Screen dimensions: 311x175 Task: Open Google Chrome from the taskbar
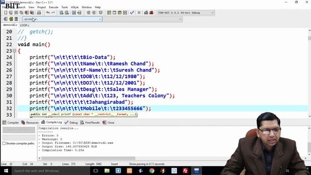click(x=152, y=171)
